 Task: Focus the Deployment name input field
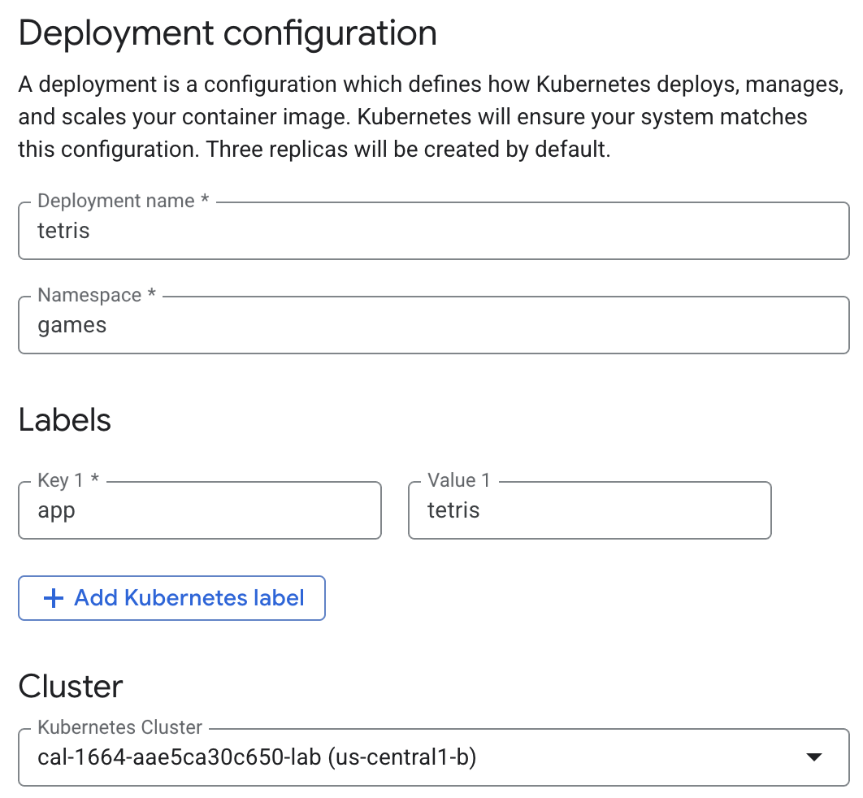pyautogui.click(x=433, y=232)
